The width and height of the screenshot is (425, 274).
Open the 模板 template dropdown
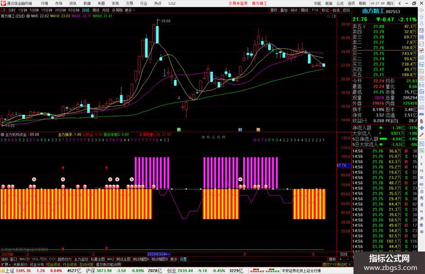(x=332, y=259)
